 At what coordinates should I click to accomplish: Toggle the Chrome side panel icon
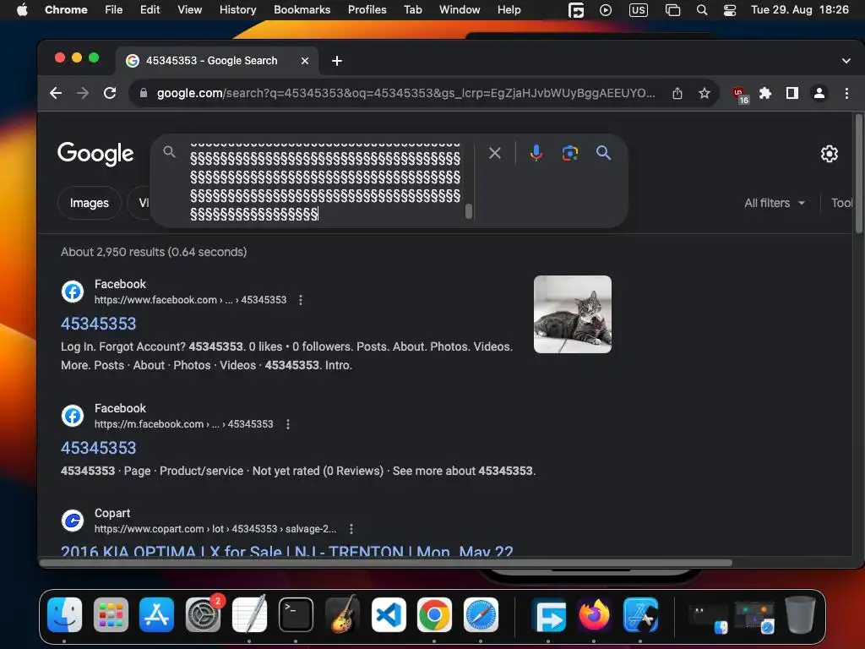[x=792, y=93]
